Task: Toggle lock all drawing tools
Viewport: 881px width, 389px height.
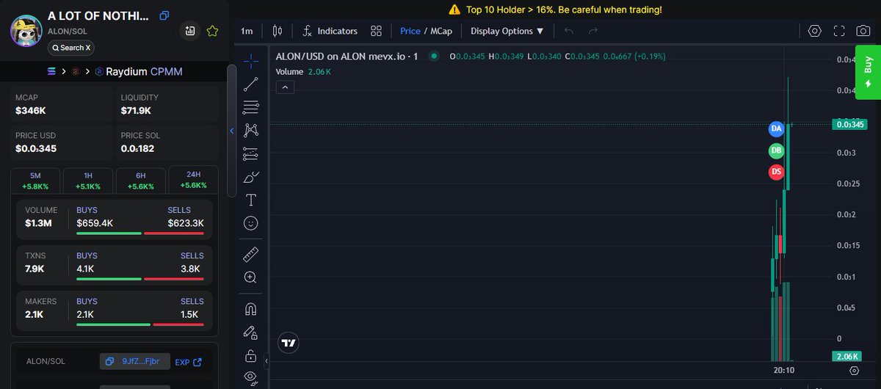Action: coord(250,356)
